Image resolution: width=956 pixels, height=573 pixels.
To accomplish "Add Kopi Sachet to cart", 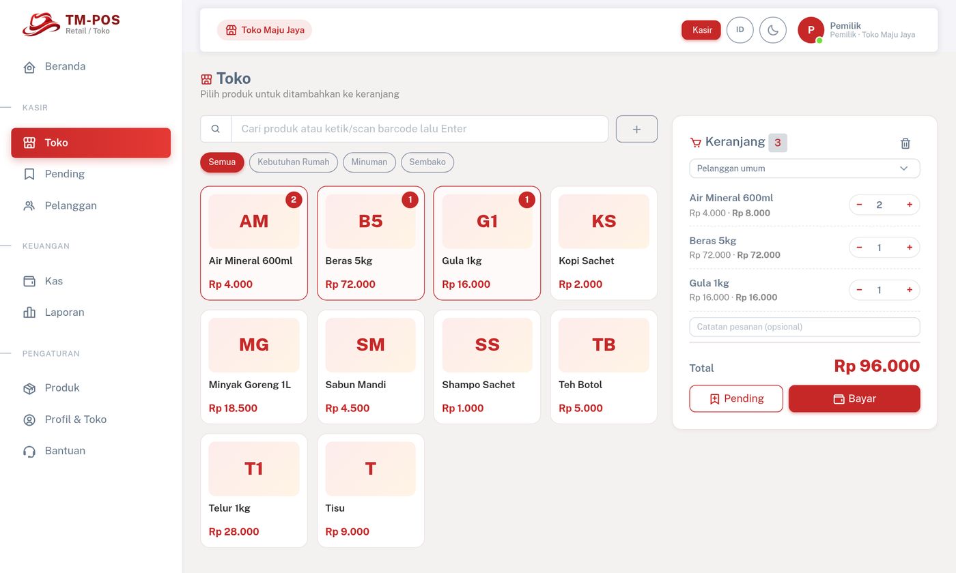I will (x=604, y=243).
